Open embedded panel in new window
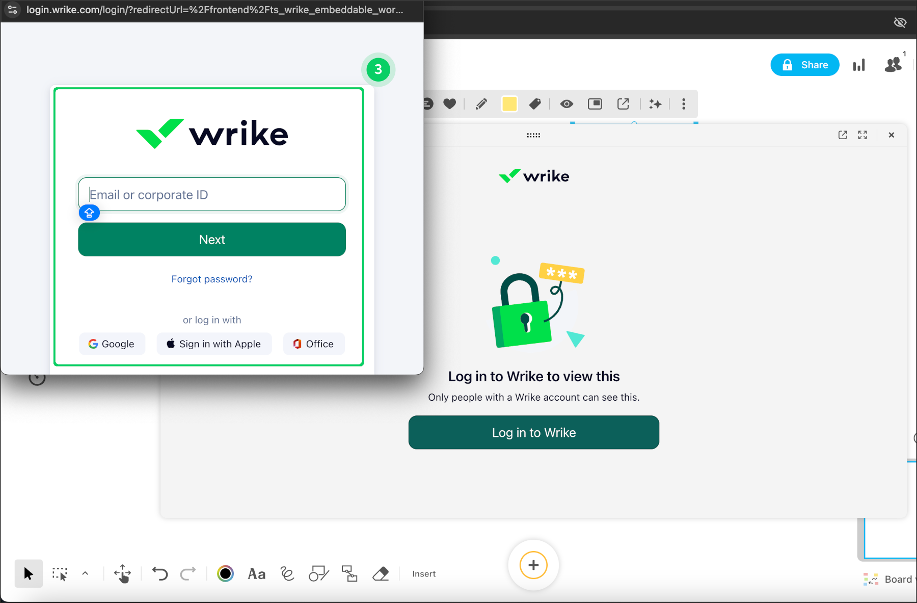The height and width of the screenshot is (603, 917). click(x=843, y=135)
